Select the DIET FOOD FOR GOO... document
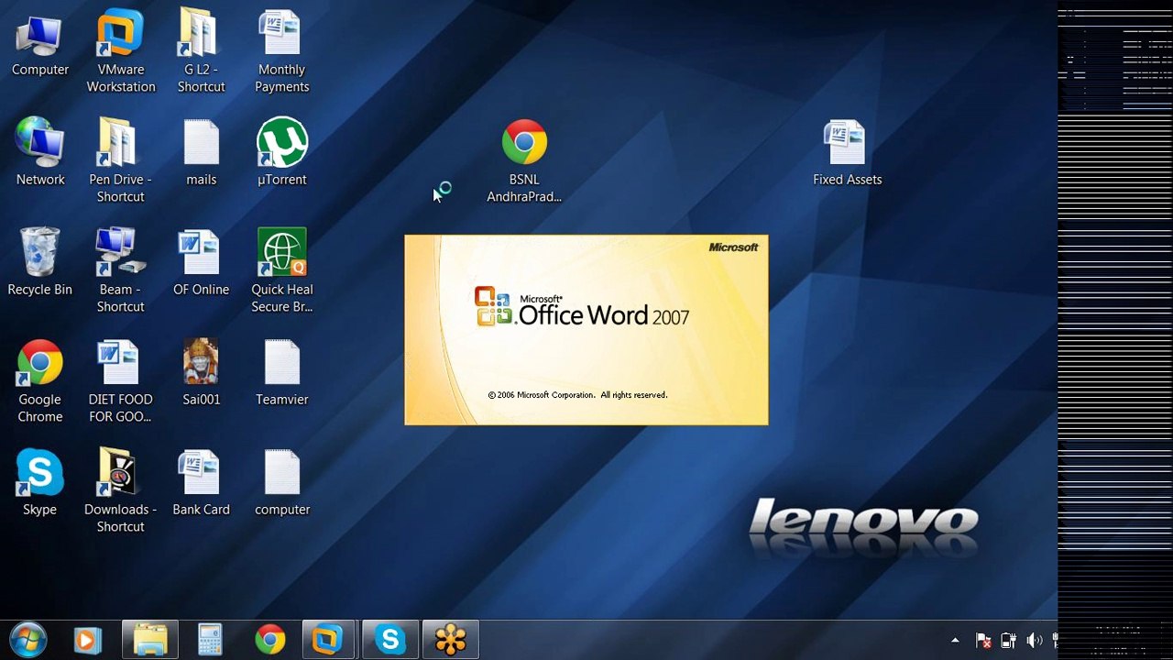The image size is (1173, 660). (120, 381)
